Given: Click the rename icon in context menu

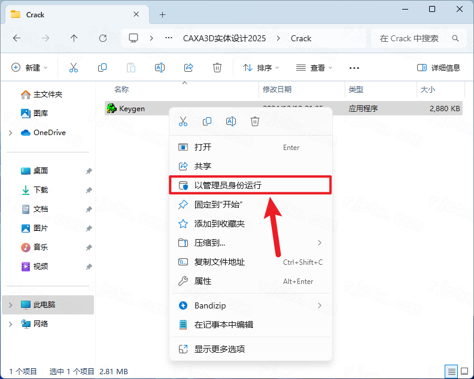Looking at the screenshot, I should click(x=231, y=121).
